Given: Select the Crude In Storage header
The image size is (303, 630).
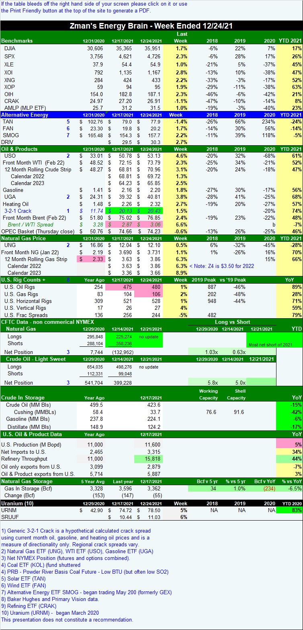Looking at the screenshot, I should pyautogui.click(x=23, y=397).
